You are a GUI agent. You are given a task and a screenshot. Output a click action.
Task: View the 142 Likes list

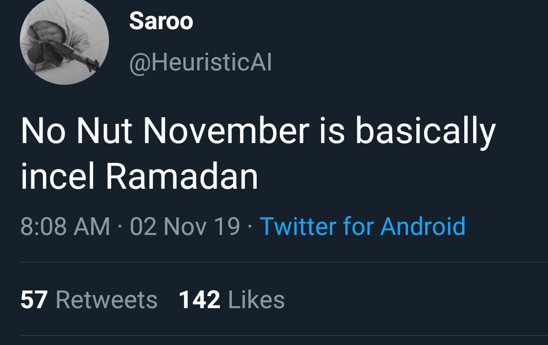click(232, 299)
